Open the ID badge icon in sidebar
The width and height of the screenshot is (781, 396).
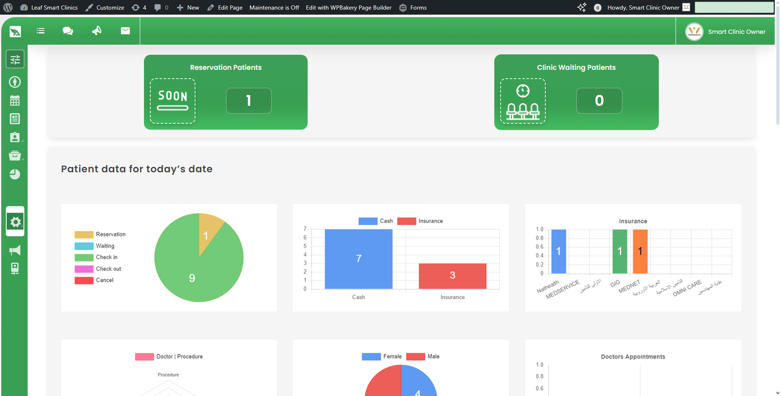[x=15, y=138]
